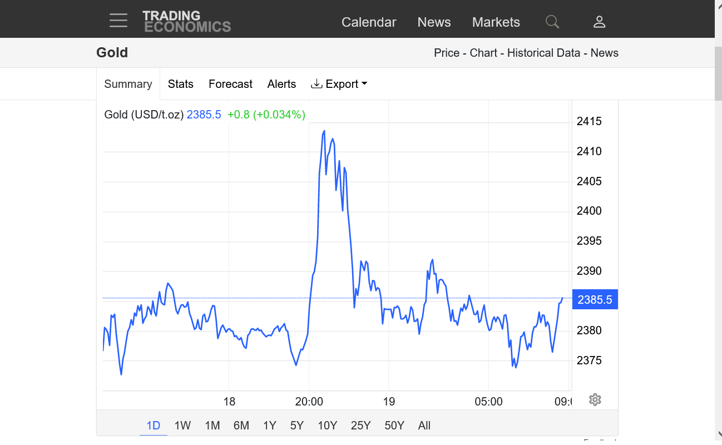Click the download icon beside Export
Viewport: 722px width, 445px height.
click(x=317, y=83)
